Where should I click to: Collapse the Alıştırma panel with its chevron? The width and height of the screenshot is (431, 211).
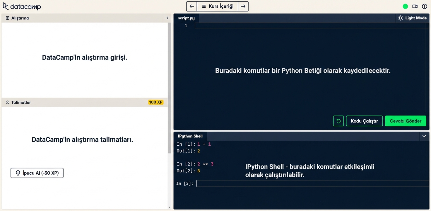[x=167, y=18]
